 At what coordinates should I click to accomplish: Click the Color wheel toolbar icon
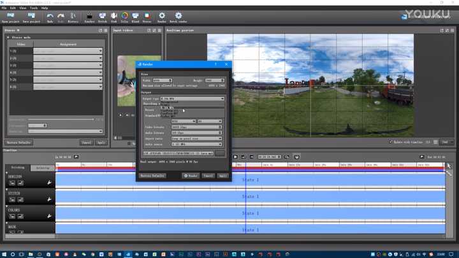[x=125, y=15]
